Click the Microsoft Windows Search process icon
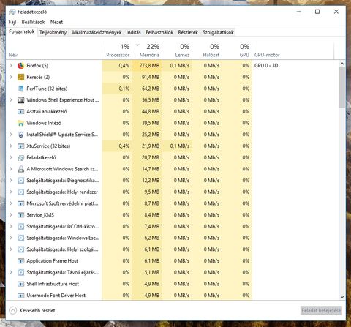Screen dimensions: 351x327 tap(20, 169)
